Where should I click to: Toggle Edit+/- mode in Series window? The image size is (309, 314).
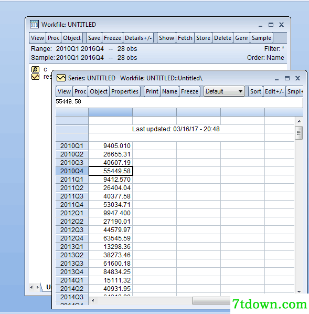[x=274, y=91]
